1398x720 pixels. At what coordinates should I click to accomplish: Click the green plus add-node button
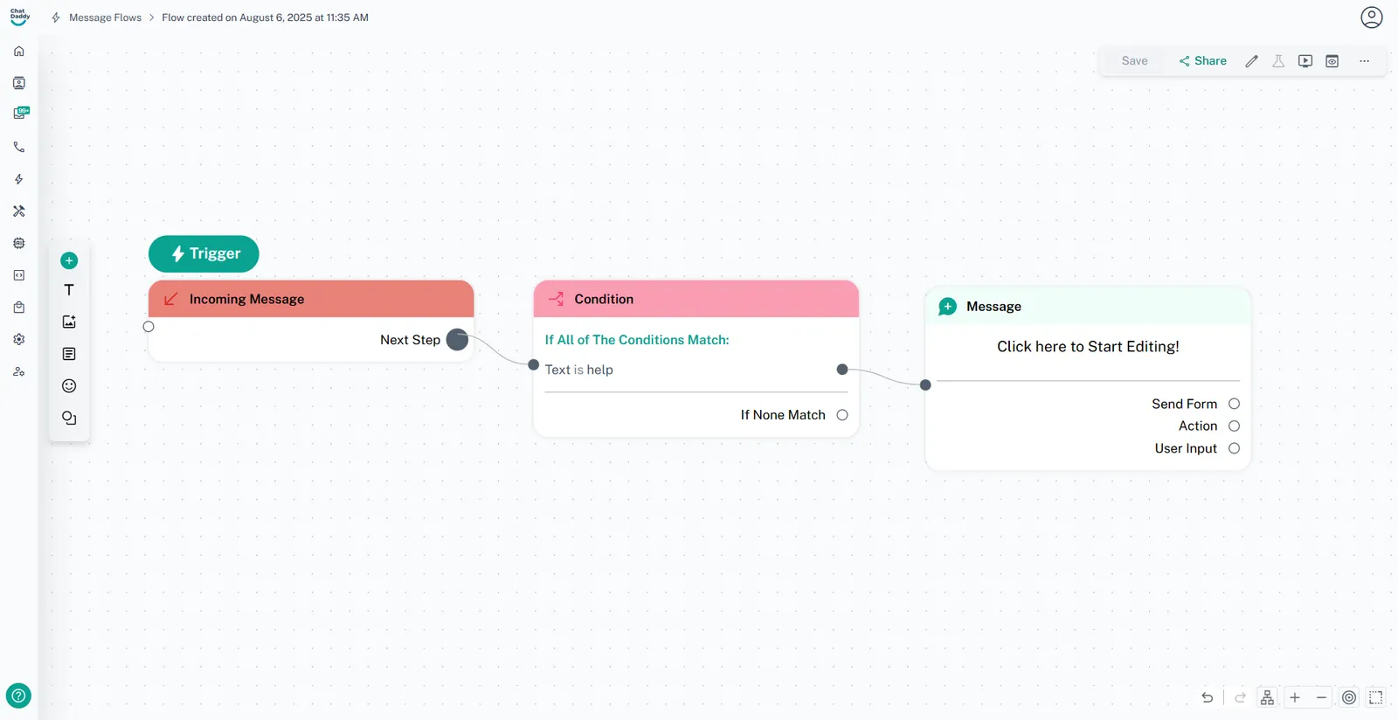click(69, 260)
